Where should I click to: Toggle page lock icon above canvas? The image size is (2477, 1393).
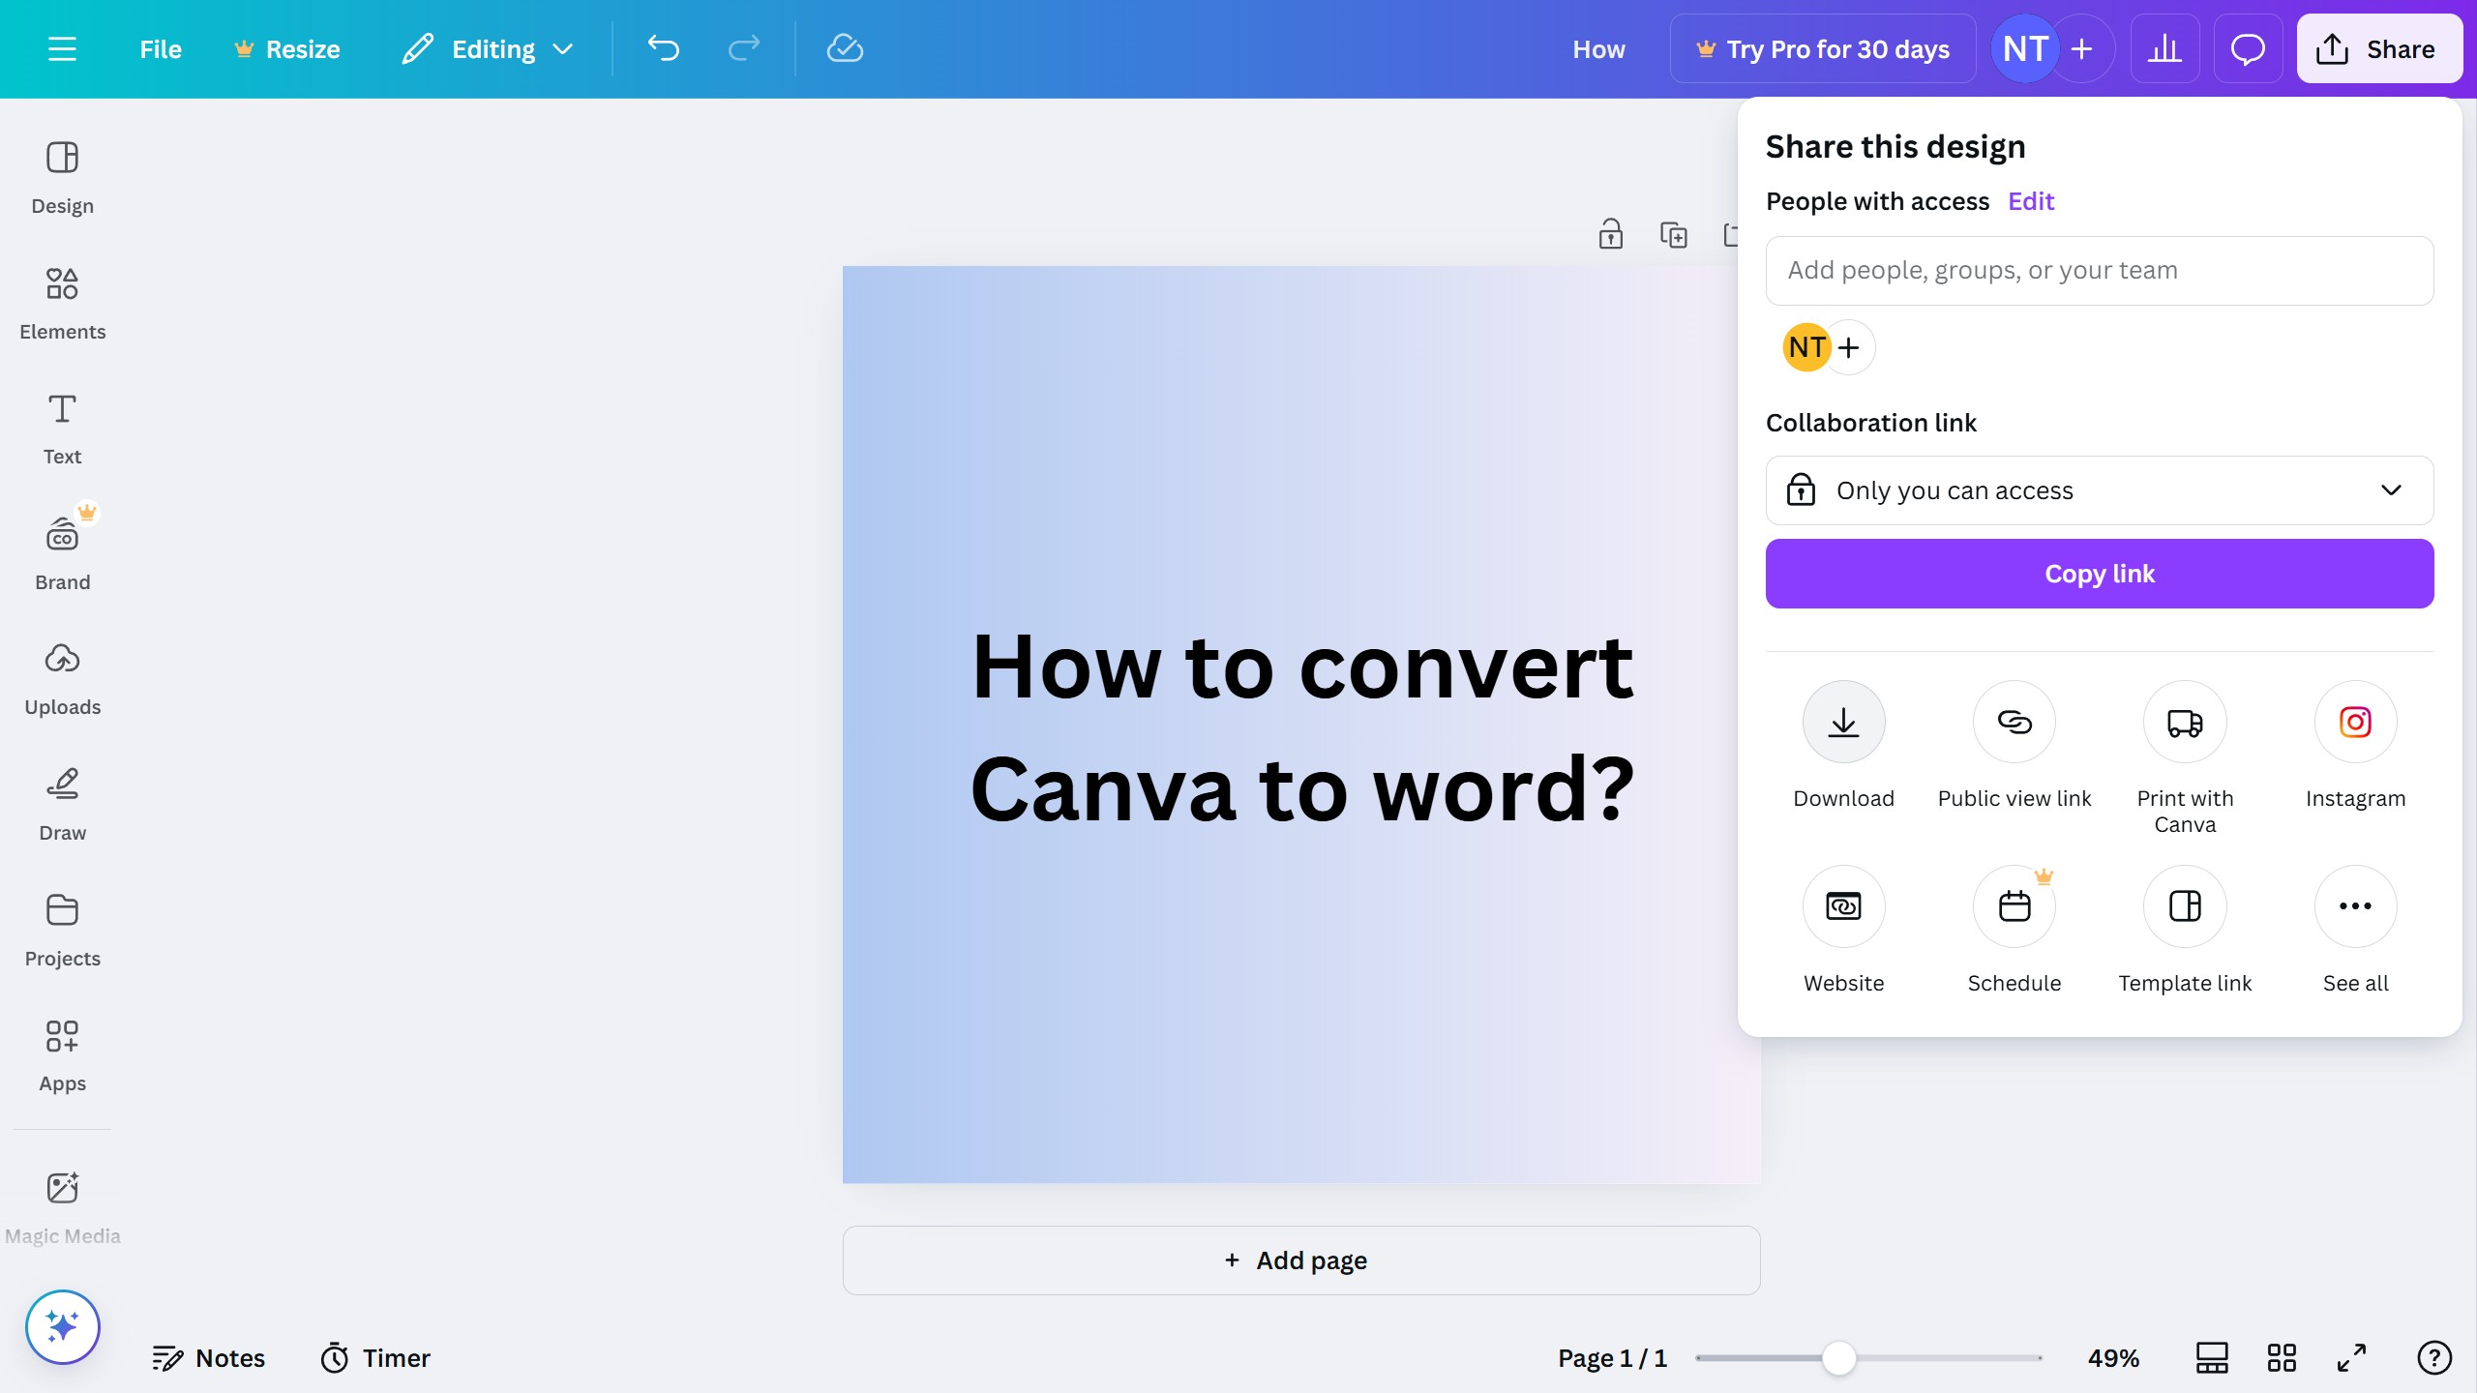1610,234
